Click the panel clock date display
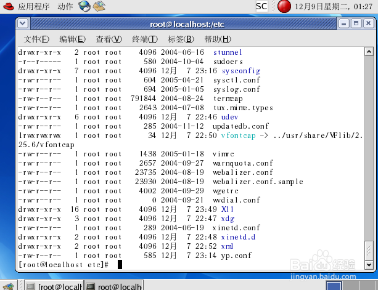This screenshot has height=290, width=378. pyautogui.click(x=334, y=7)
